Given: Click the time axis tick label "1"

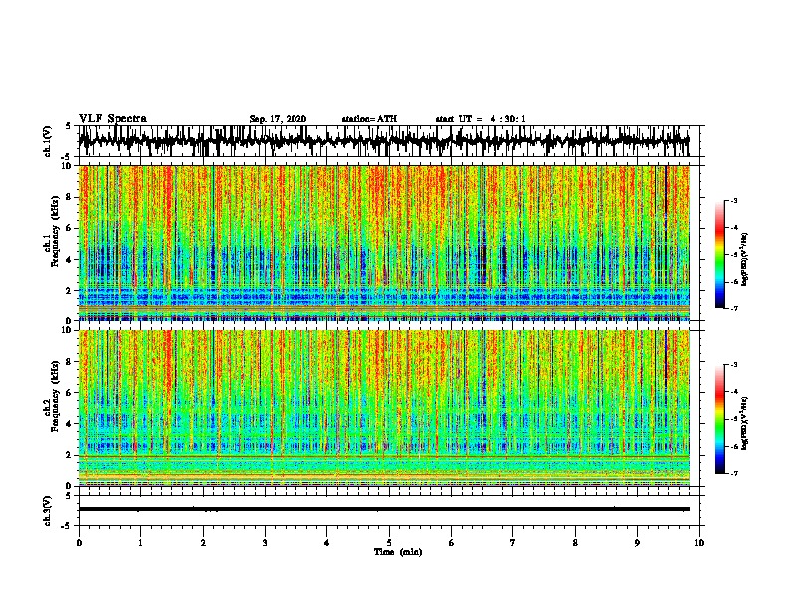Looking at the screenshot, I should (140, 543).
